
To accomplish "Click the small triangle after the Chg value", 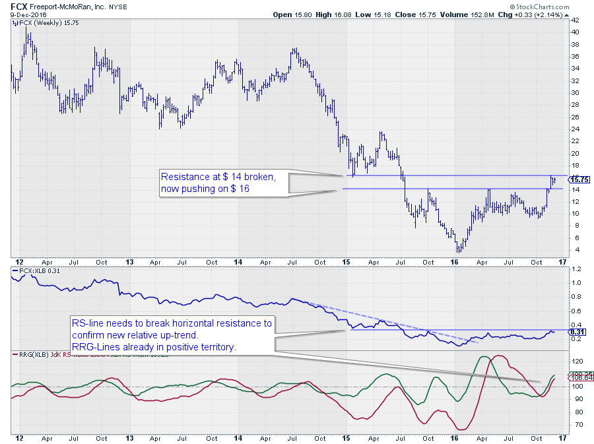I will point(566,15).
